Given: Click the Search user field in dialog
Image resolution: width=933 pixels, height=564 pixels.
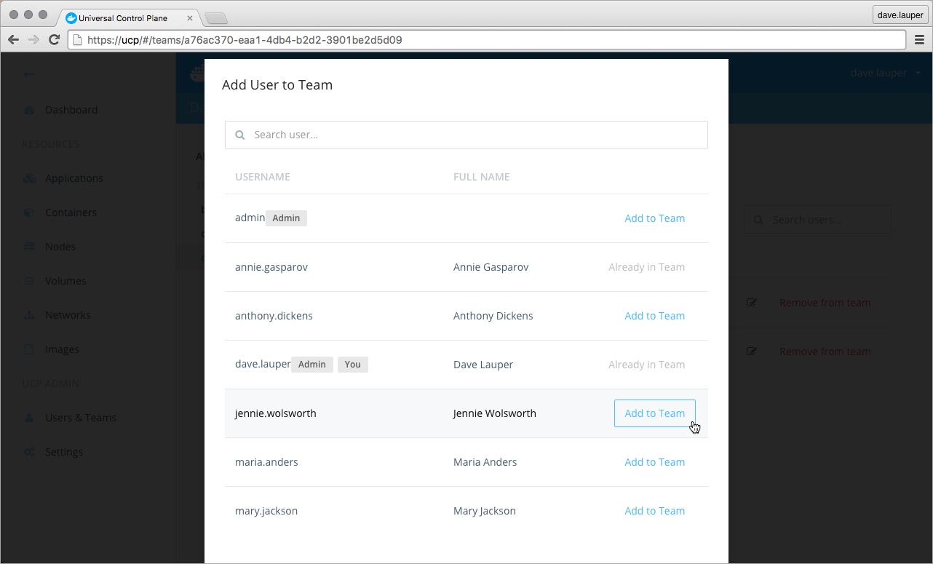Looking at the screenshot, I should [466, 135].
